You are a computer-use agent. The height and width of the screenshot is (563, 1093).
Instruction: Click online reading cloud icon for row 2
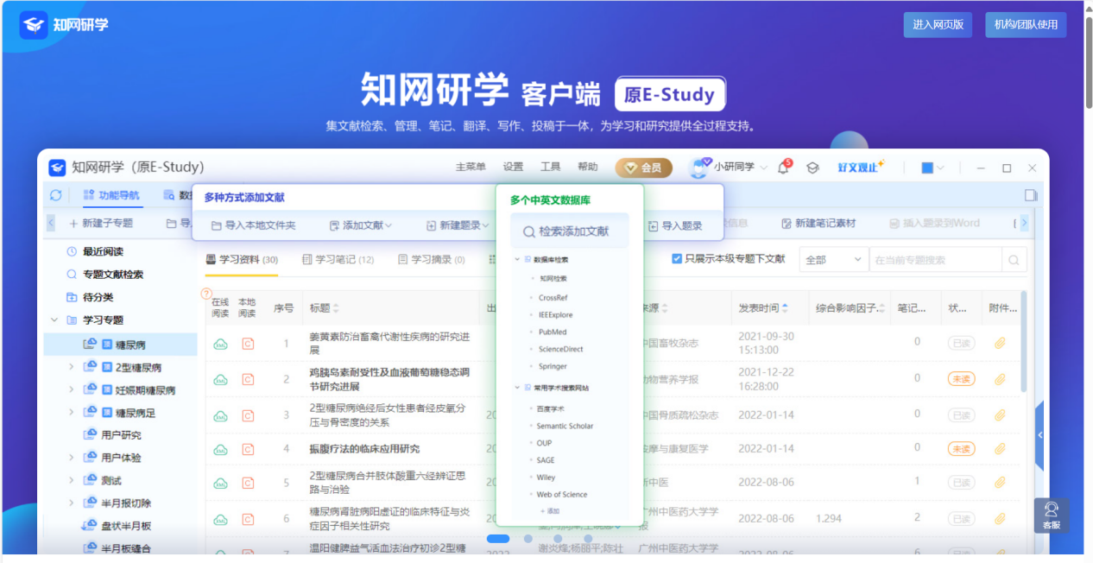pyautogui.click(x=220, y=379)
